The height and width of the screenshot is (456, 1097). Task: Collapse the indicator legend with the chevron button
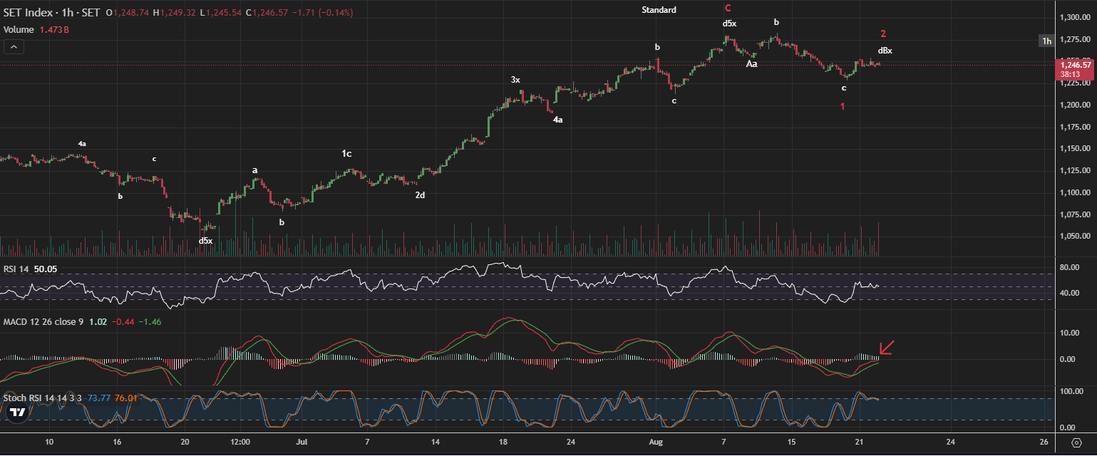(14, 47)
